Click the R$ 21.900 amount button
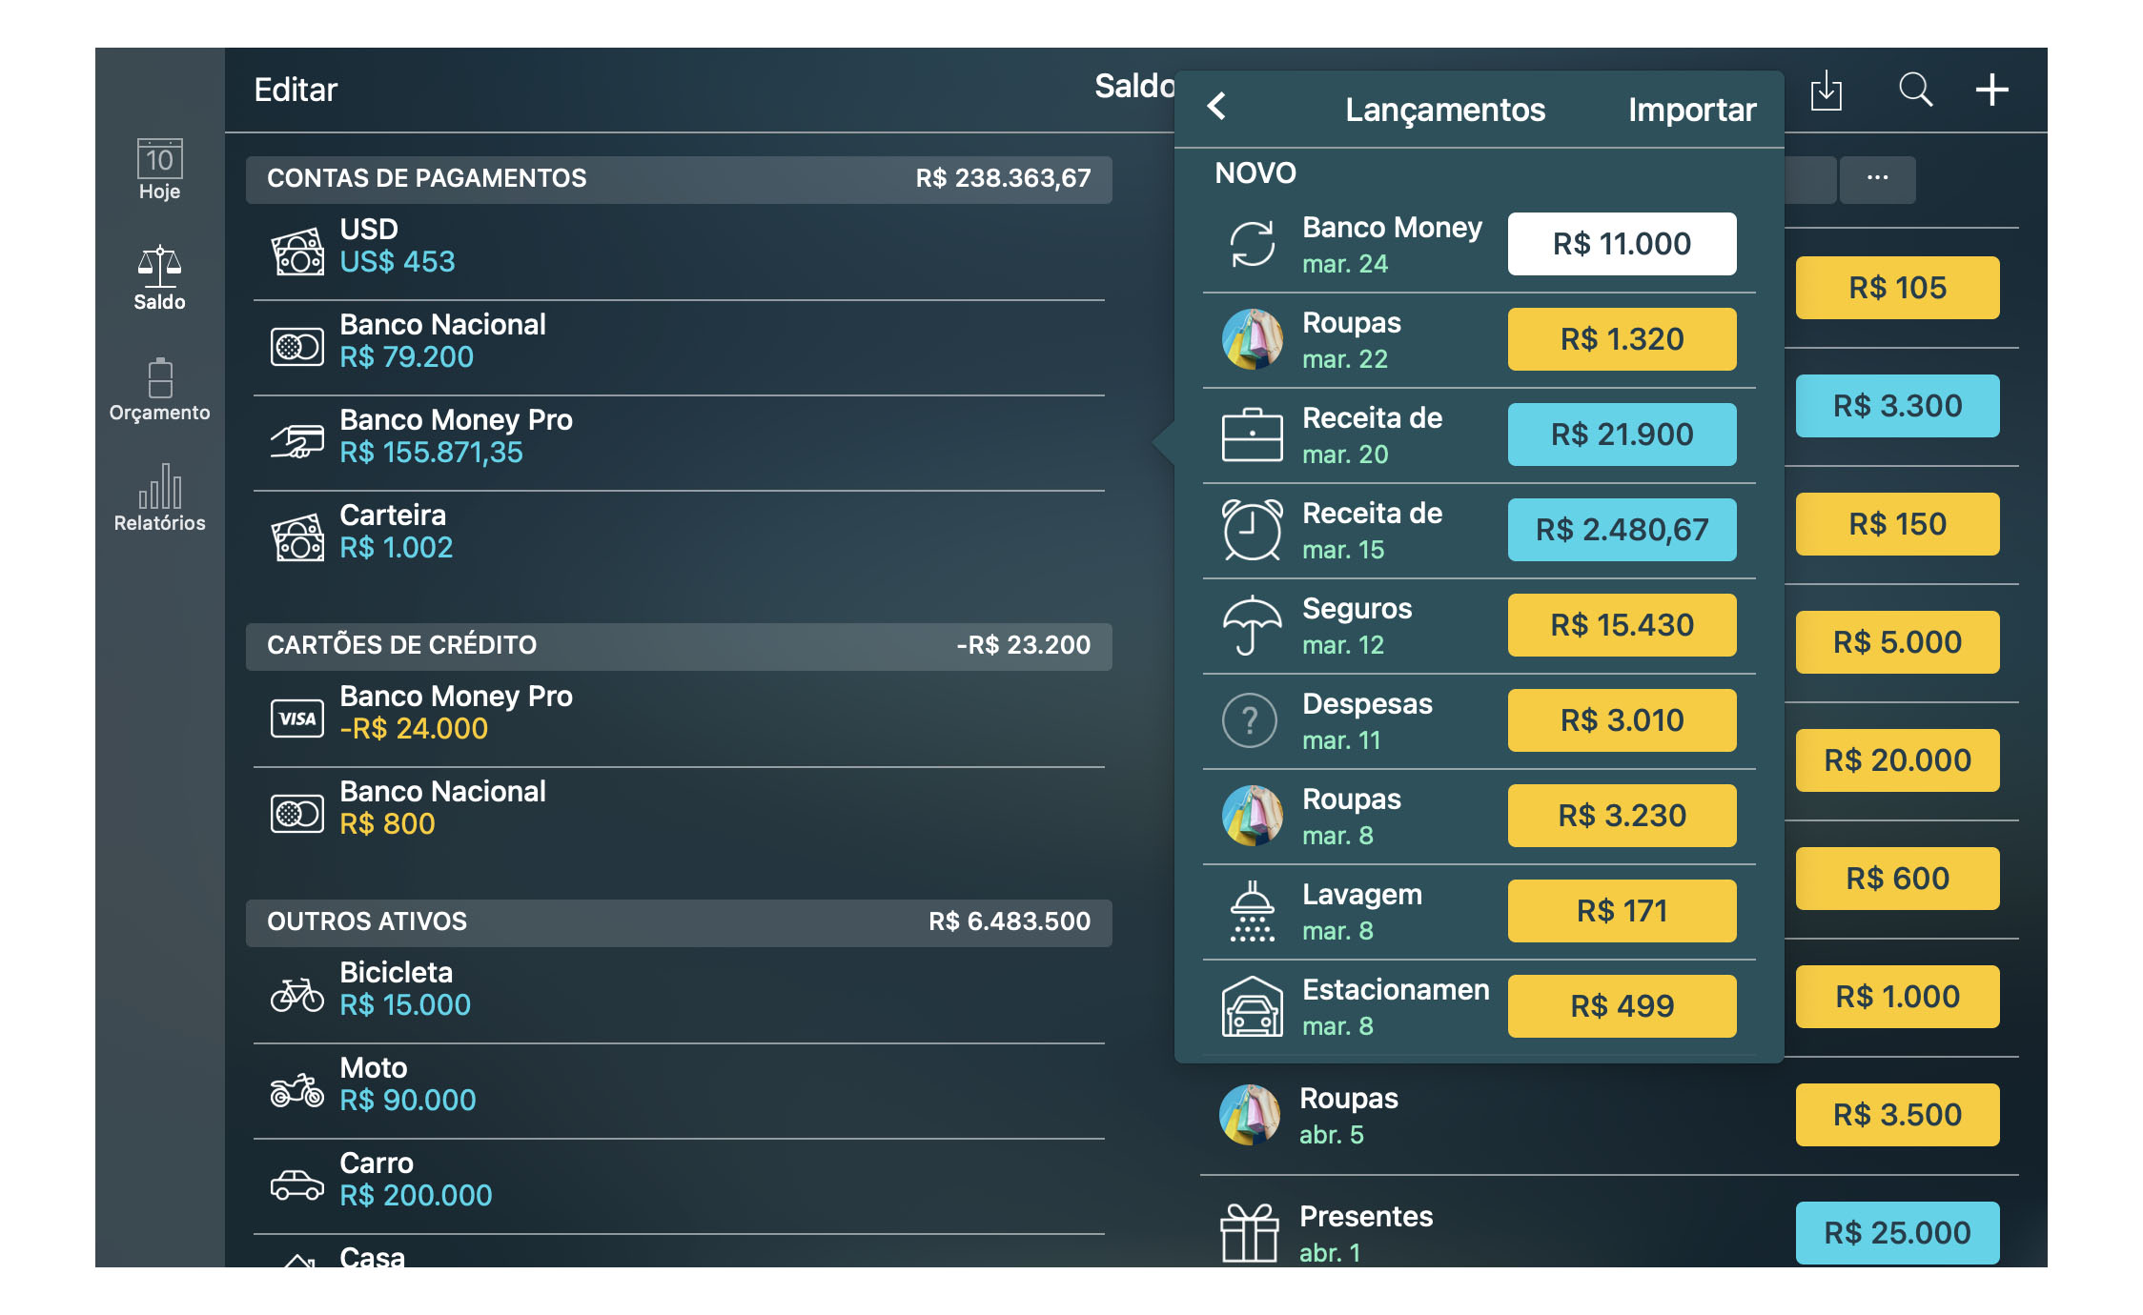Screen dimensions: 2143x1315 tap(1622, 435)
